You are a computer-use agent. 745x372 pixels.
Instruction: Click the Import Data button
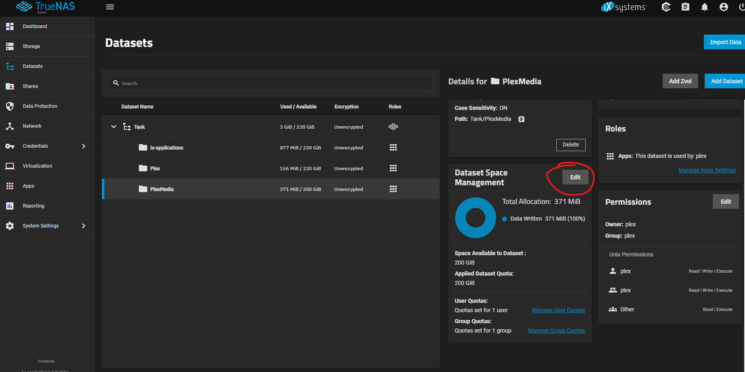[725, 42]
